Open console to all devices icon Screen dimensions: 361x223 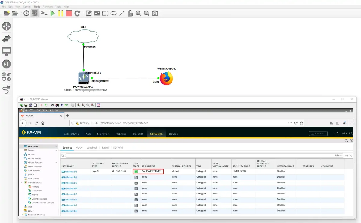point(44,13)
